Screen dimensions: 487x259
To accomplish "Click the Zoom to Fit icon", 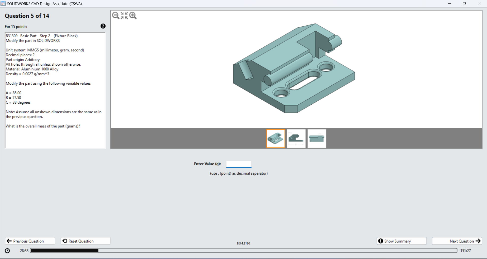I will pyautogui.click(x=124, y=15).
